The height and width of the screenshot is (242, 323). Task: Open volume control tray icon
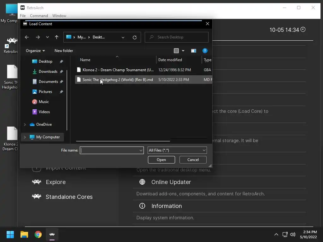pyautogui.click(x=293, y=234)
